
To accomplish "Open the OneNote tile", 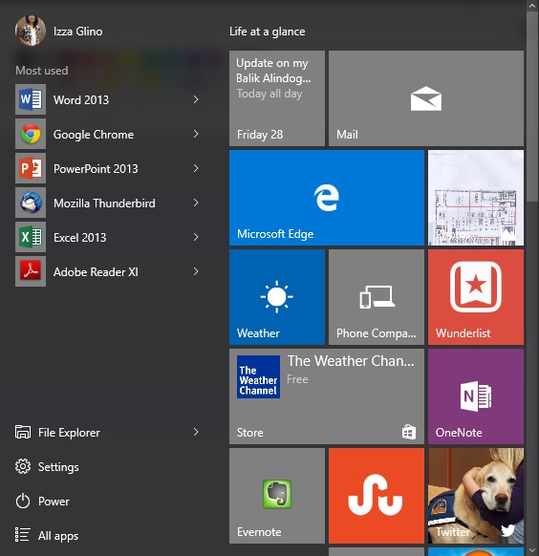I will pyautogui.click(x=476, y=396).
